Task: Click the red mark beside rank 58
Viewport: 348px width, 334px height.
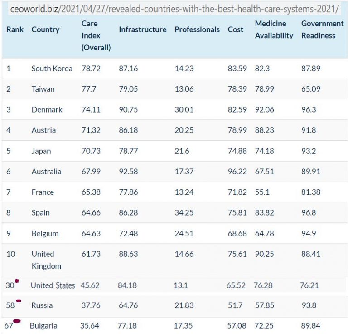Action: pyautogui.click(x=19, y=300)
